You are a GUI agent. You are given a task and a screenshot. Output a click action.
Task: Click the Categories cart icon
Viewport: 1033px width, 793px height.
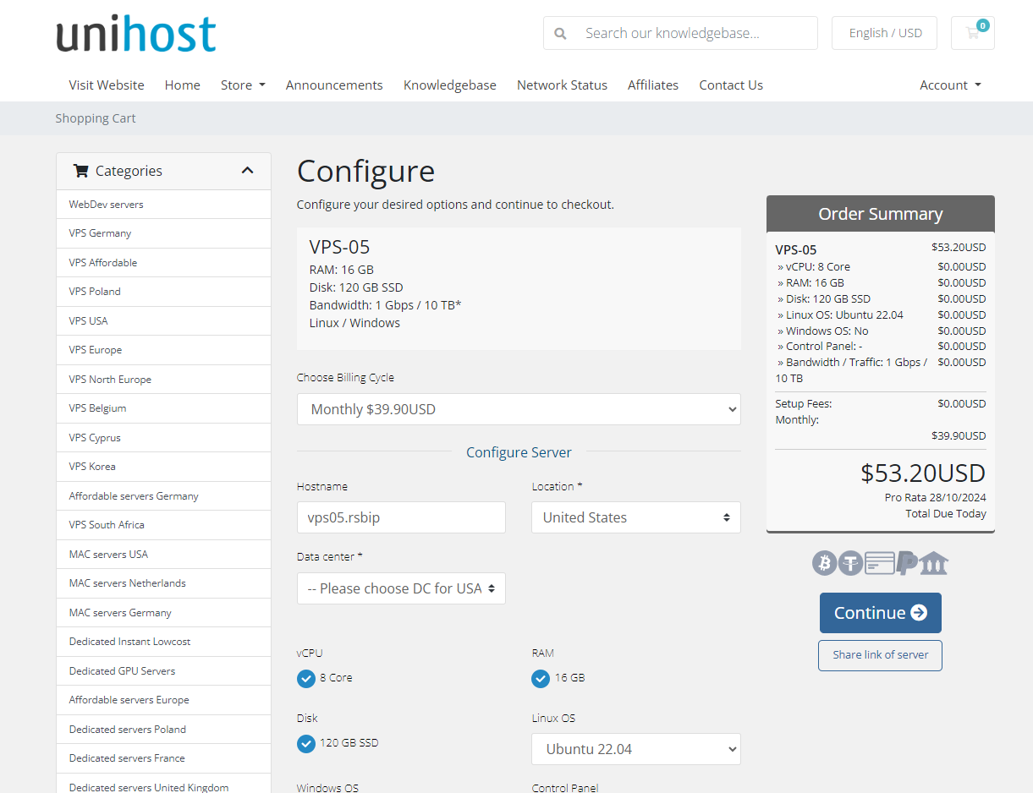[x=81, y=171]
